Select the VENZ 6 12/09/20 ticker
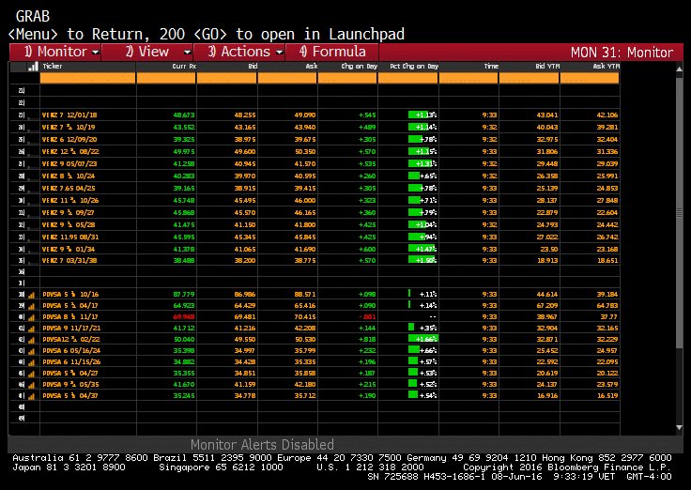691x490 pixels. click(x=69, y=140)
